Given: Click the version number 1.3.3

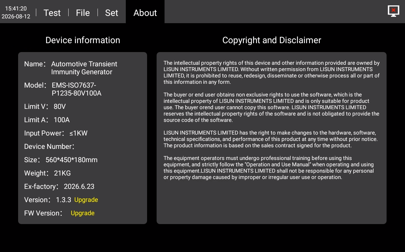Looking at the screenshot, I should tap(64, 200).
